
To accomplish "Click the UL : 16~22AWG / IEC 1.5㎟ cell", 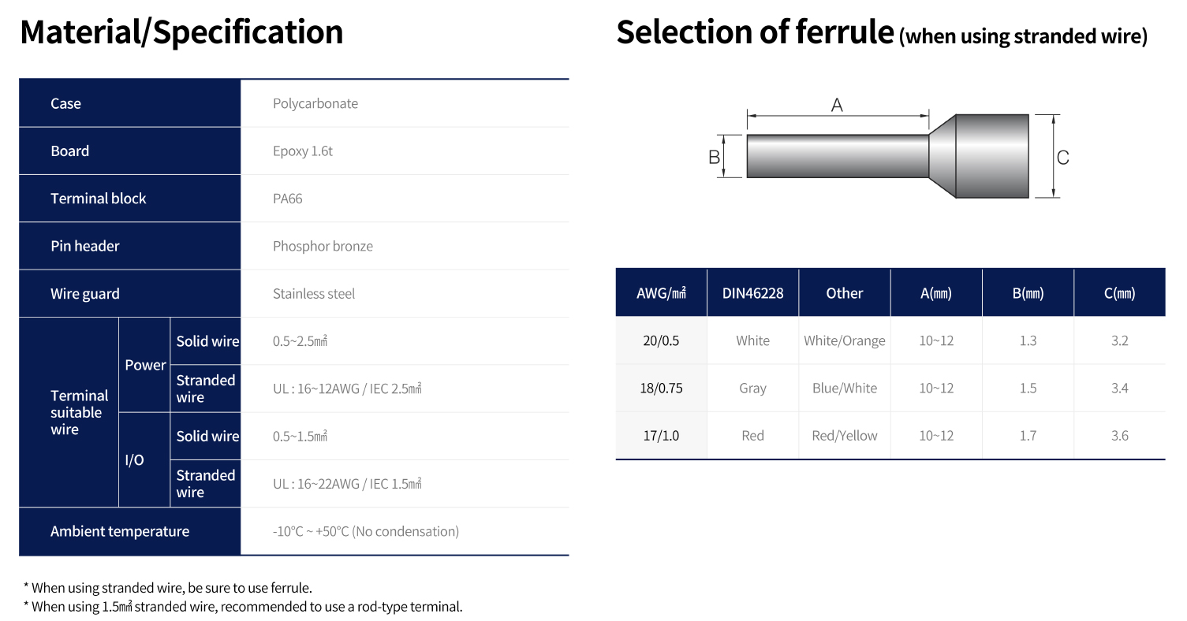I will click(x=405, y=484).
